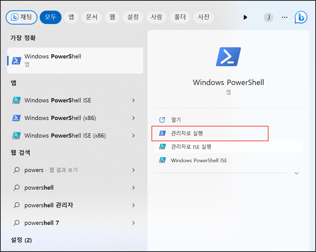Click ISE icon next to 관리자로 ISE 실행
Image resolution: width=316 pixels, height=252 pixels.
coord(162,147)
